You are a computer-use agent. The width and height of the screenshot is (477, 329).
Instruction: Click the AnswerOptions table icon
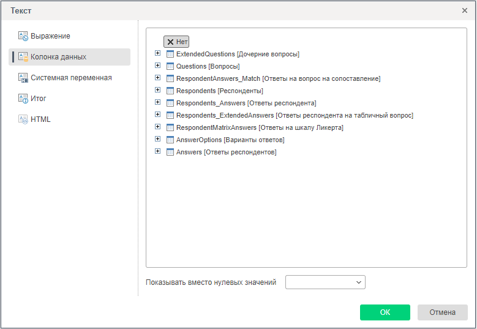tap(170, 140)
